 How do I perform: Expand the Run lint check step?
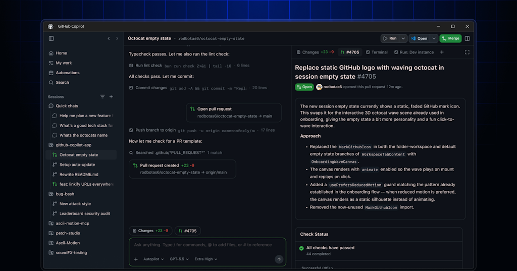189,66
